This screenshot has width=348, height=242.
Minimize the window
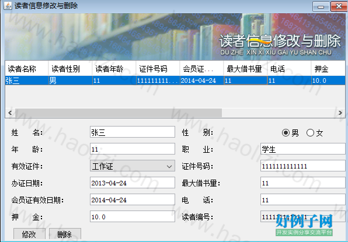pyautogui.click(x=321, y=6)
